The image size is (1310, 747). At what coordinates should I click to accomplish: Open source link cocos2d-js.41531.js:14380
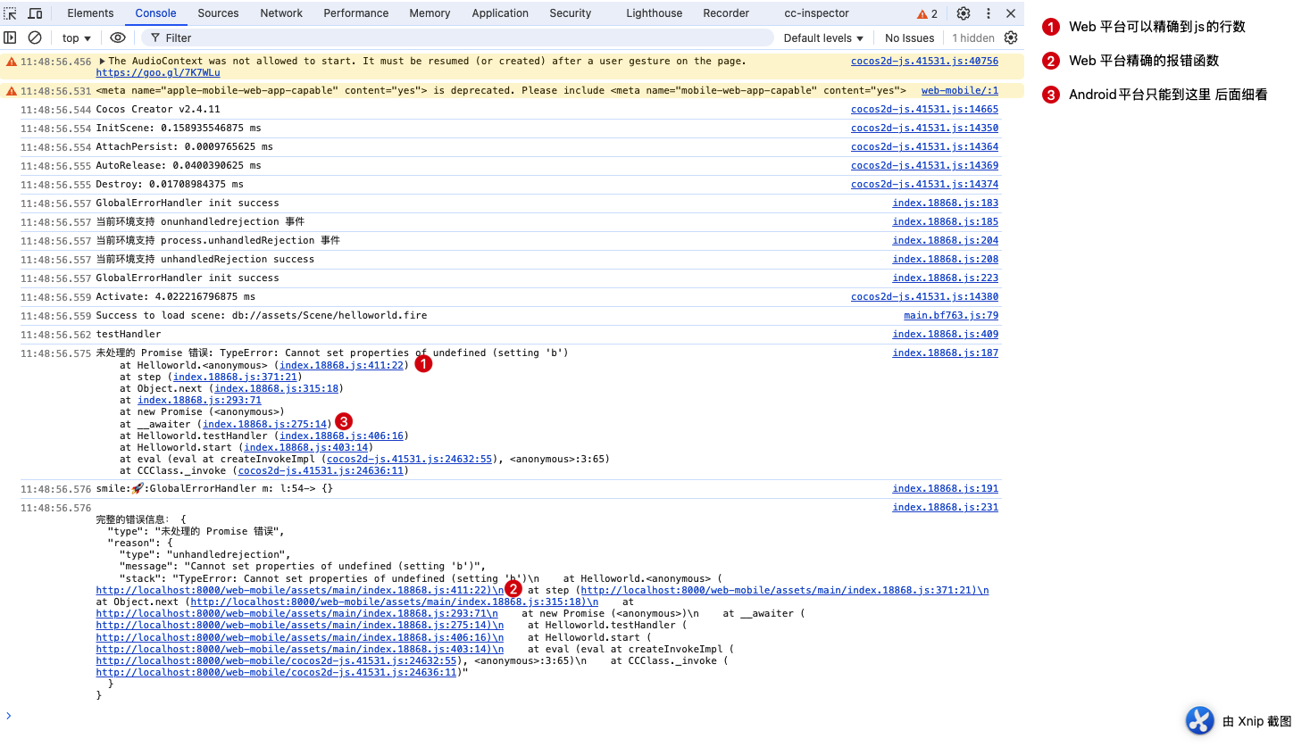[924, 297]
